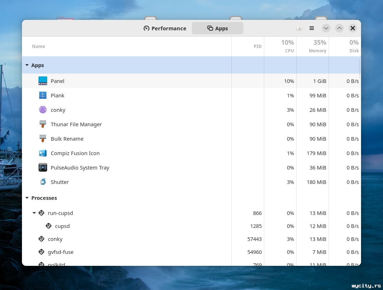Click the conky process icon in Processes
The height and width of the screenshot is (290, 383).
click(41, 239)
